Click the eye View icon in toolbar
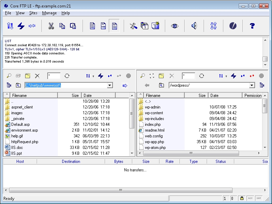 pyautogui.click(x=175, y=26)
